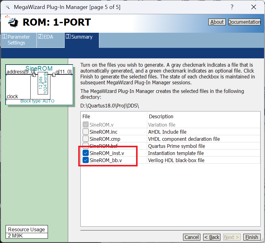Close the MegaWizard dialog window
This screenshot has height=243, width=265.
click(x=254, y=7)
